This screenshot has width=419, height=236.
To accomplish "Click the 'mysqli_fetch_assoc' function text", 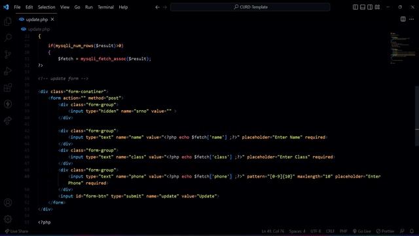I will (103, 59).
